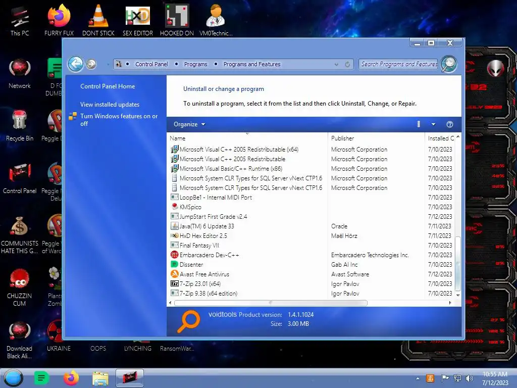Select Microsoft Visual Basic/C++ Runtime (x86)
The image size is (517, 388).
click(x=231, y=169)
